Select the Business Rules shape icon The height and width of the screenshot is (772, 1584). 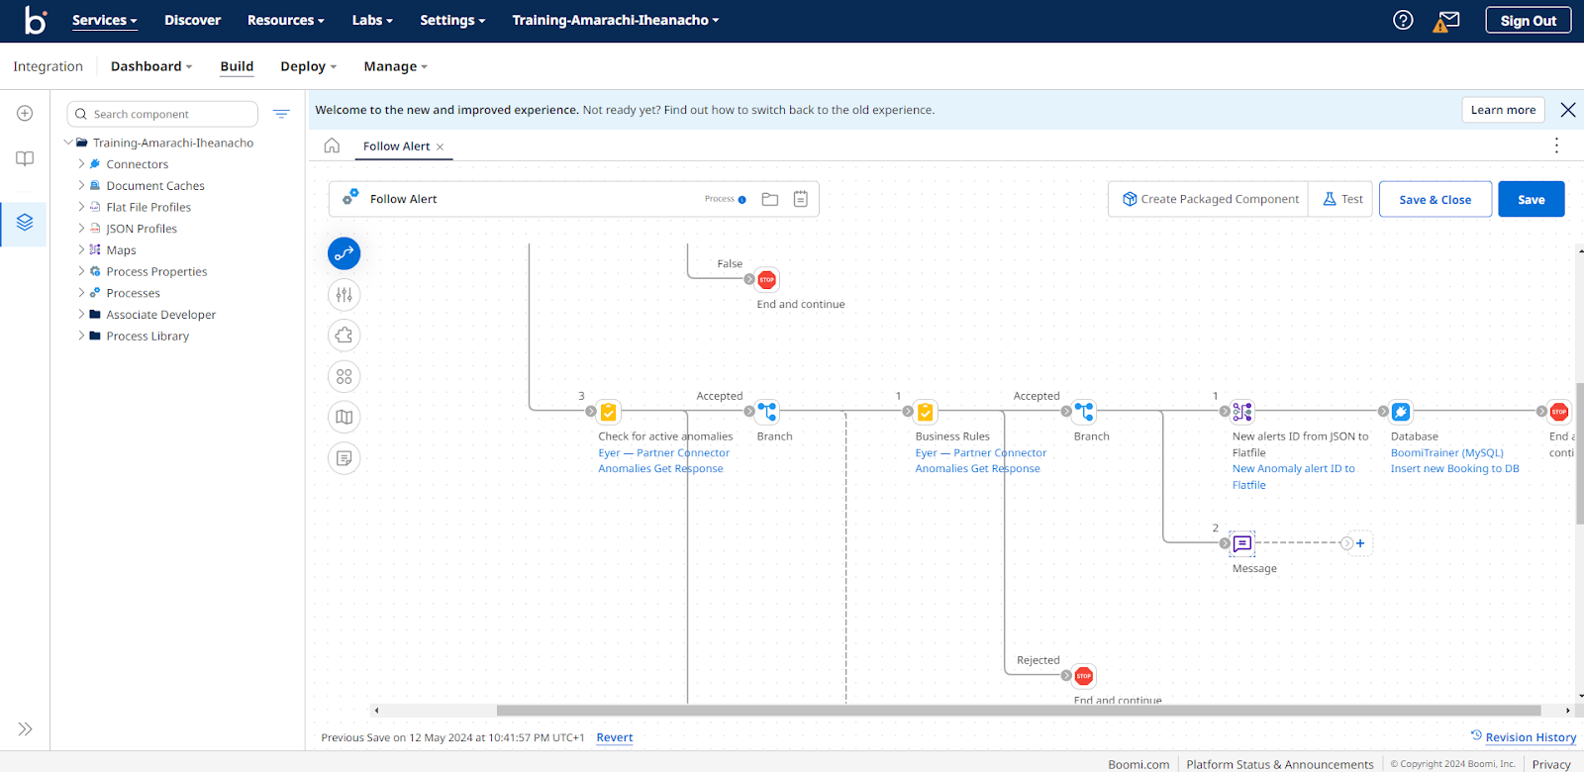926,412
